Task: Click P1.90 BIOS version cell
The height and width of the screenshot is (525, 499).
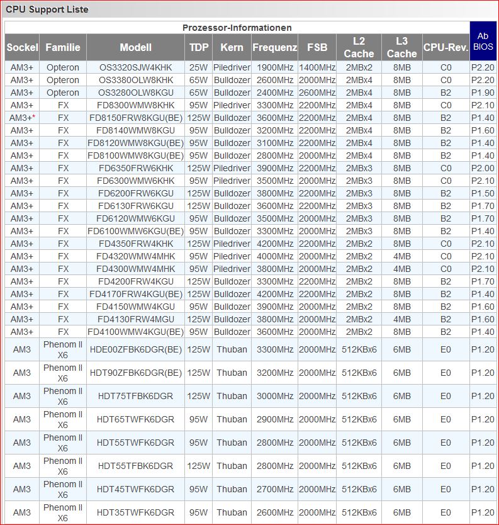Action: tap(483, 93)
